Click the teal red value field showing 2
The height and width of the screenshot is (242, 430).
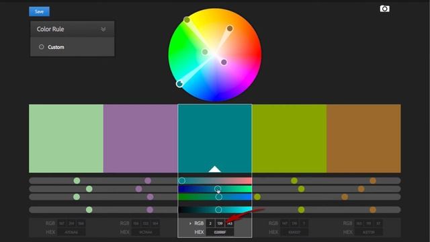point(210,223)
